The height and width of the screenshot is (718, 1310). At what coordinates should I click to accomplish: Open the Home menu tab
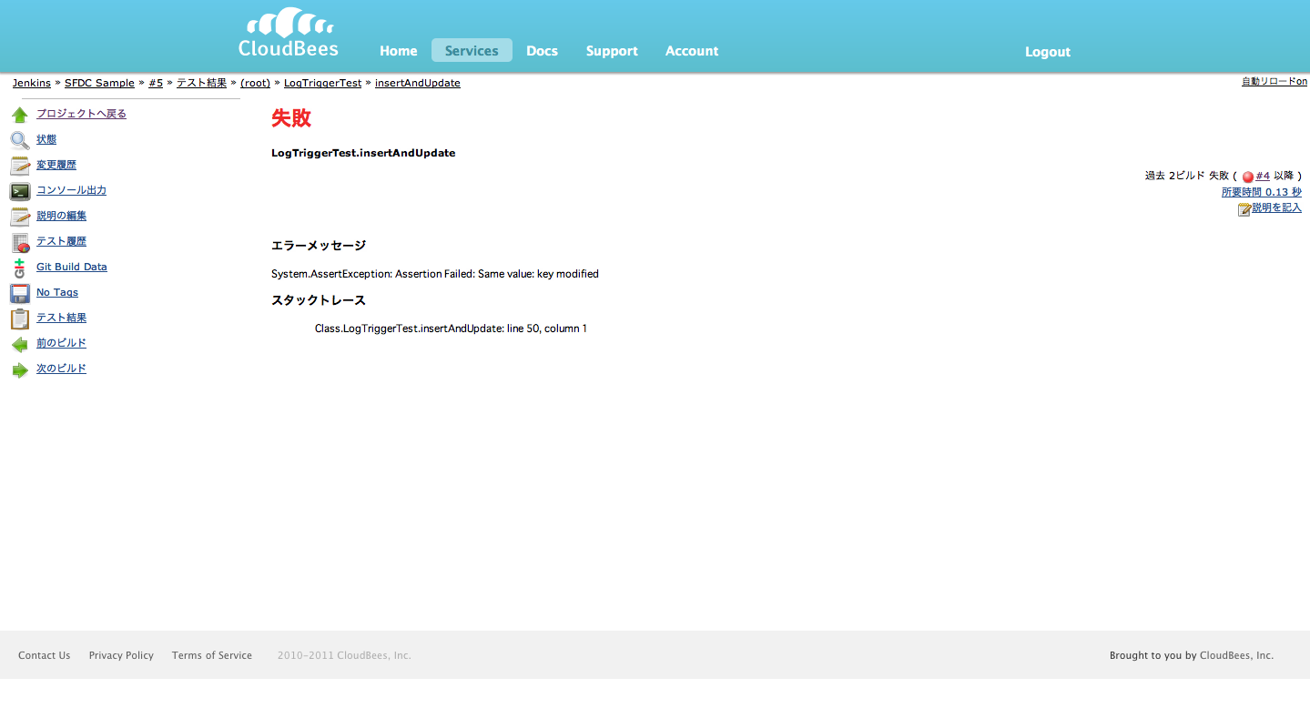click(x=399, y=51)
